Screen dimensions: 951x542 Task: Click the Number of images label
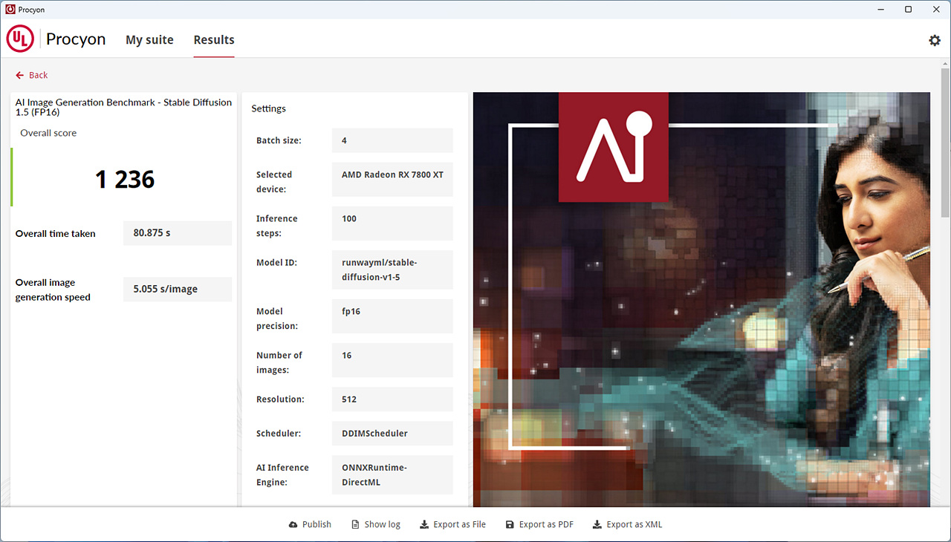point(279,362)
